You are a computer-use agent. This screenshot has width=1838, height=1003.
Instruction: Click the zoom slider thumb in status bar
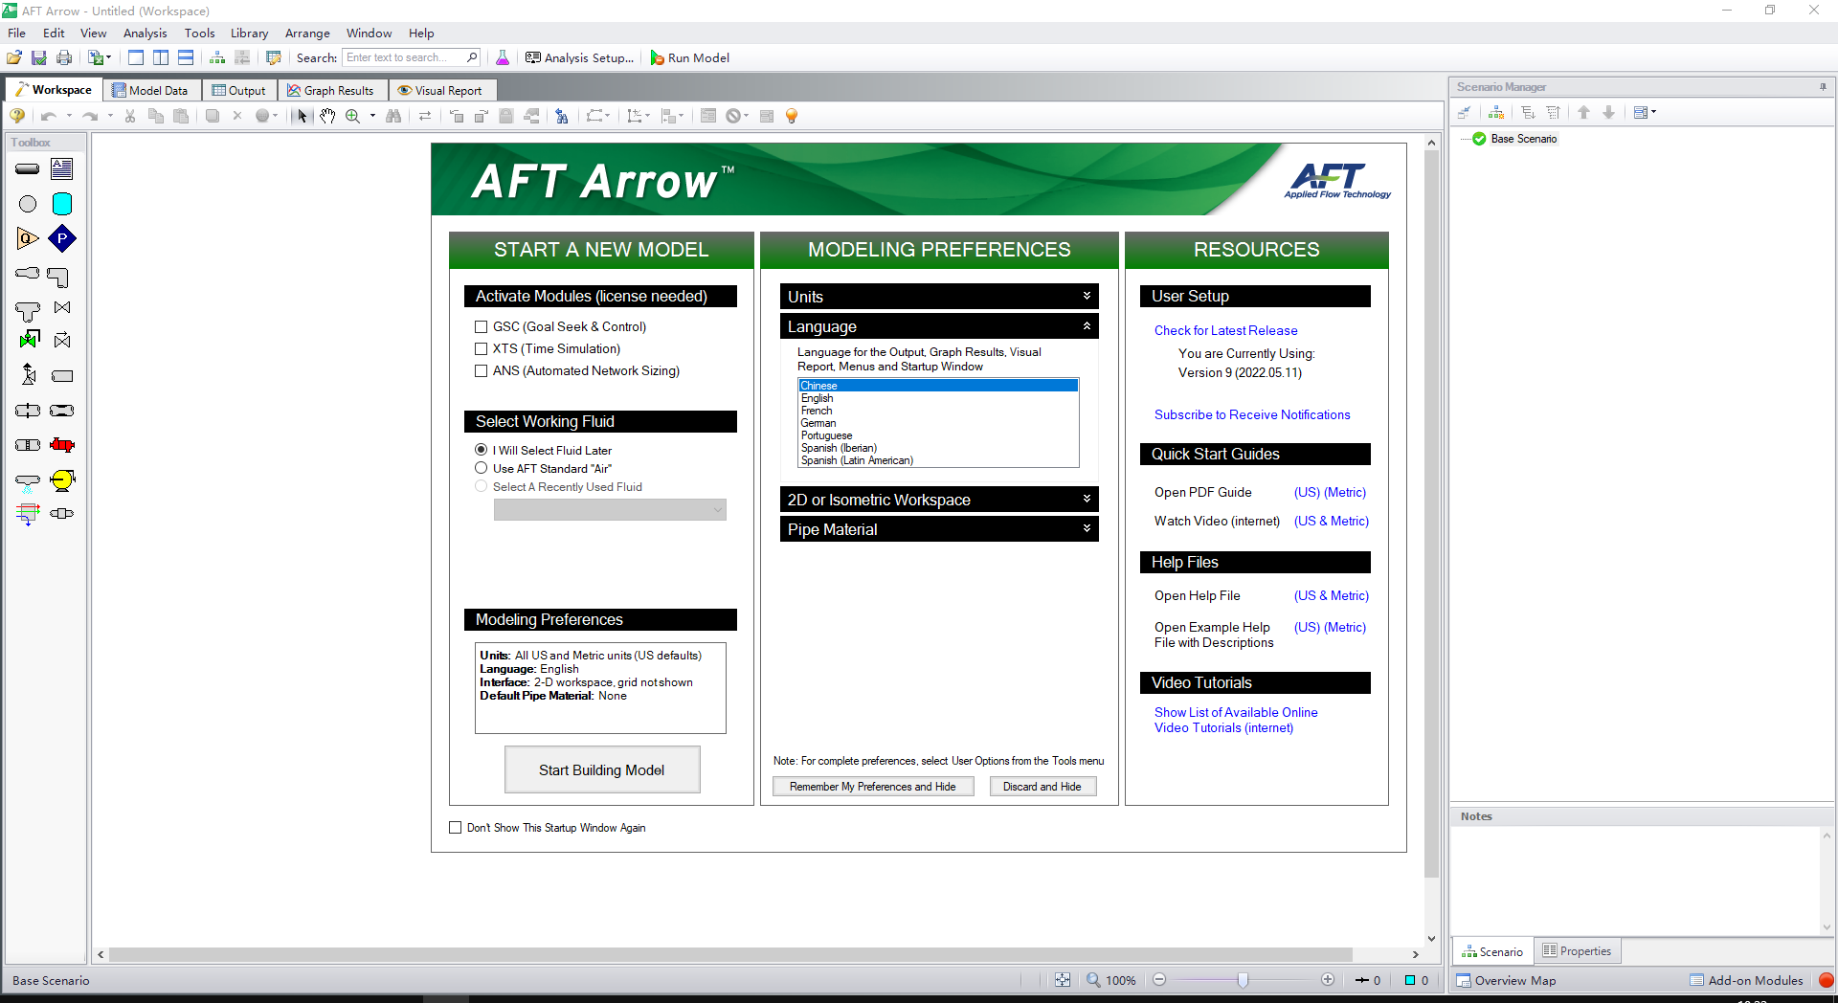coord(1243,980)
